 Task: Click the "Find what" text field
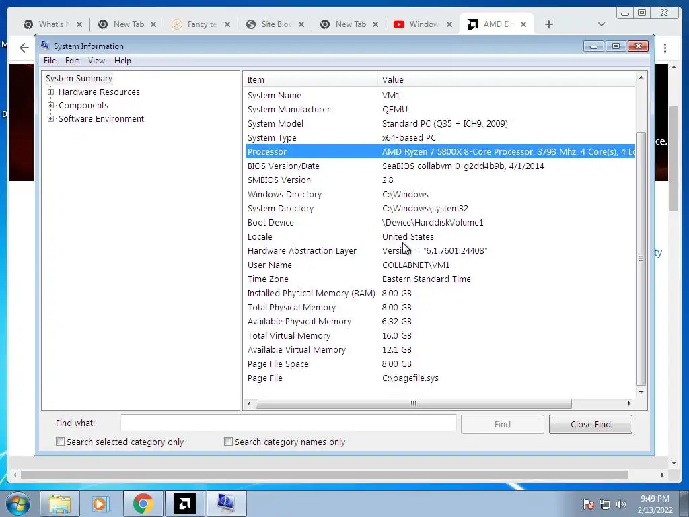click(288, 423)
